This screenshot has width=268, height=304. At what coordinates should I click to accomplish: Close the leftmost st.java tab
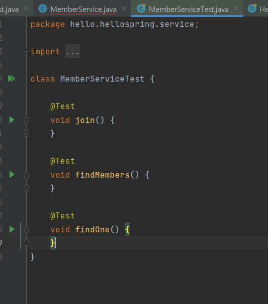[26, 8]
